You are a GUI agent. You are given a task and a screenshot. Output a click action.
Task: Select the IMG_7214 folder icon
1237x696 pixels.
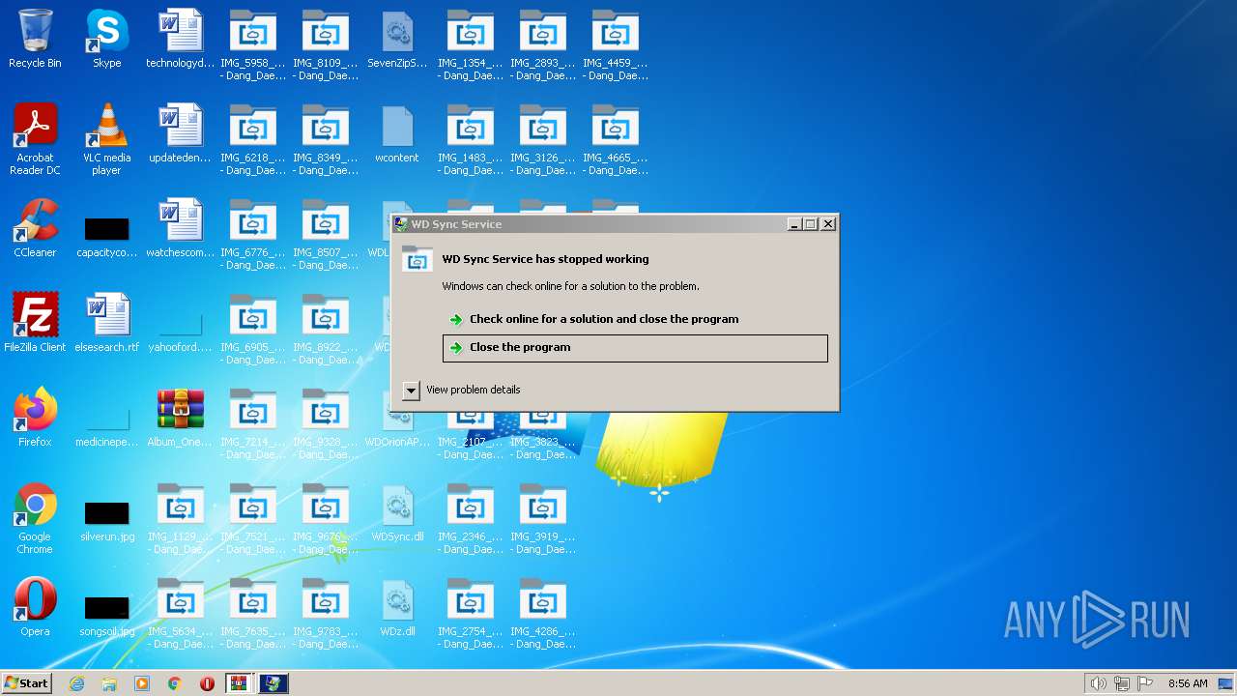coord(252,424)
